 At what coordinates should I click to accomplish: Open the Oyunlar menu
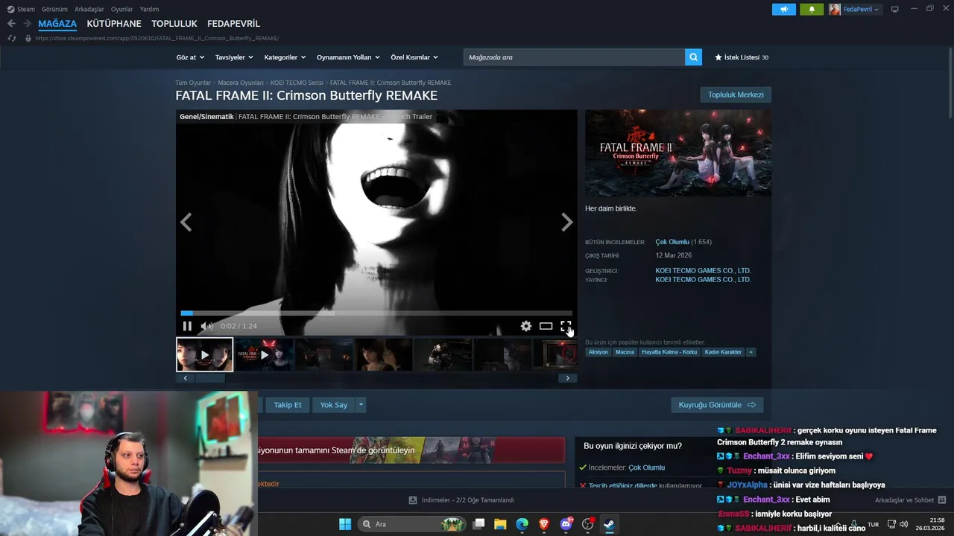pos(122,9)
